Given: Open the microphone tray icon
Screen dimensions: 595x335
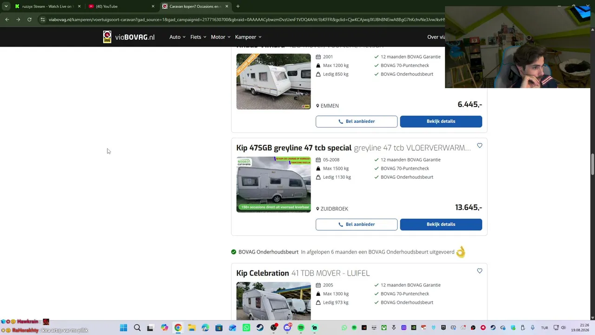Looking at the screenshot, I should pos(533,328).
